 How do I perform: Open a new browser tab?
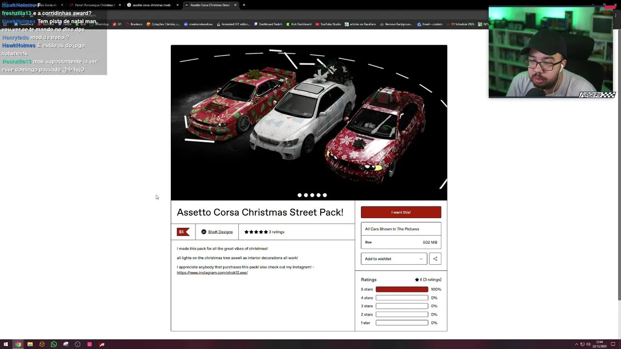click(x=244, y=5)
